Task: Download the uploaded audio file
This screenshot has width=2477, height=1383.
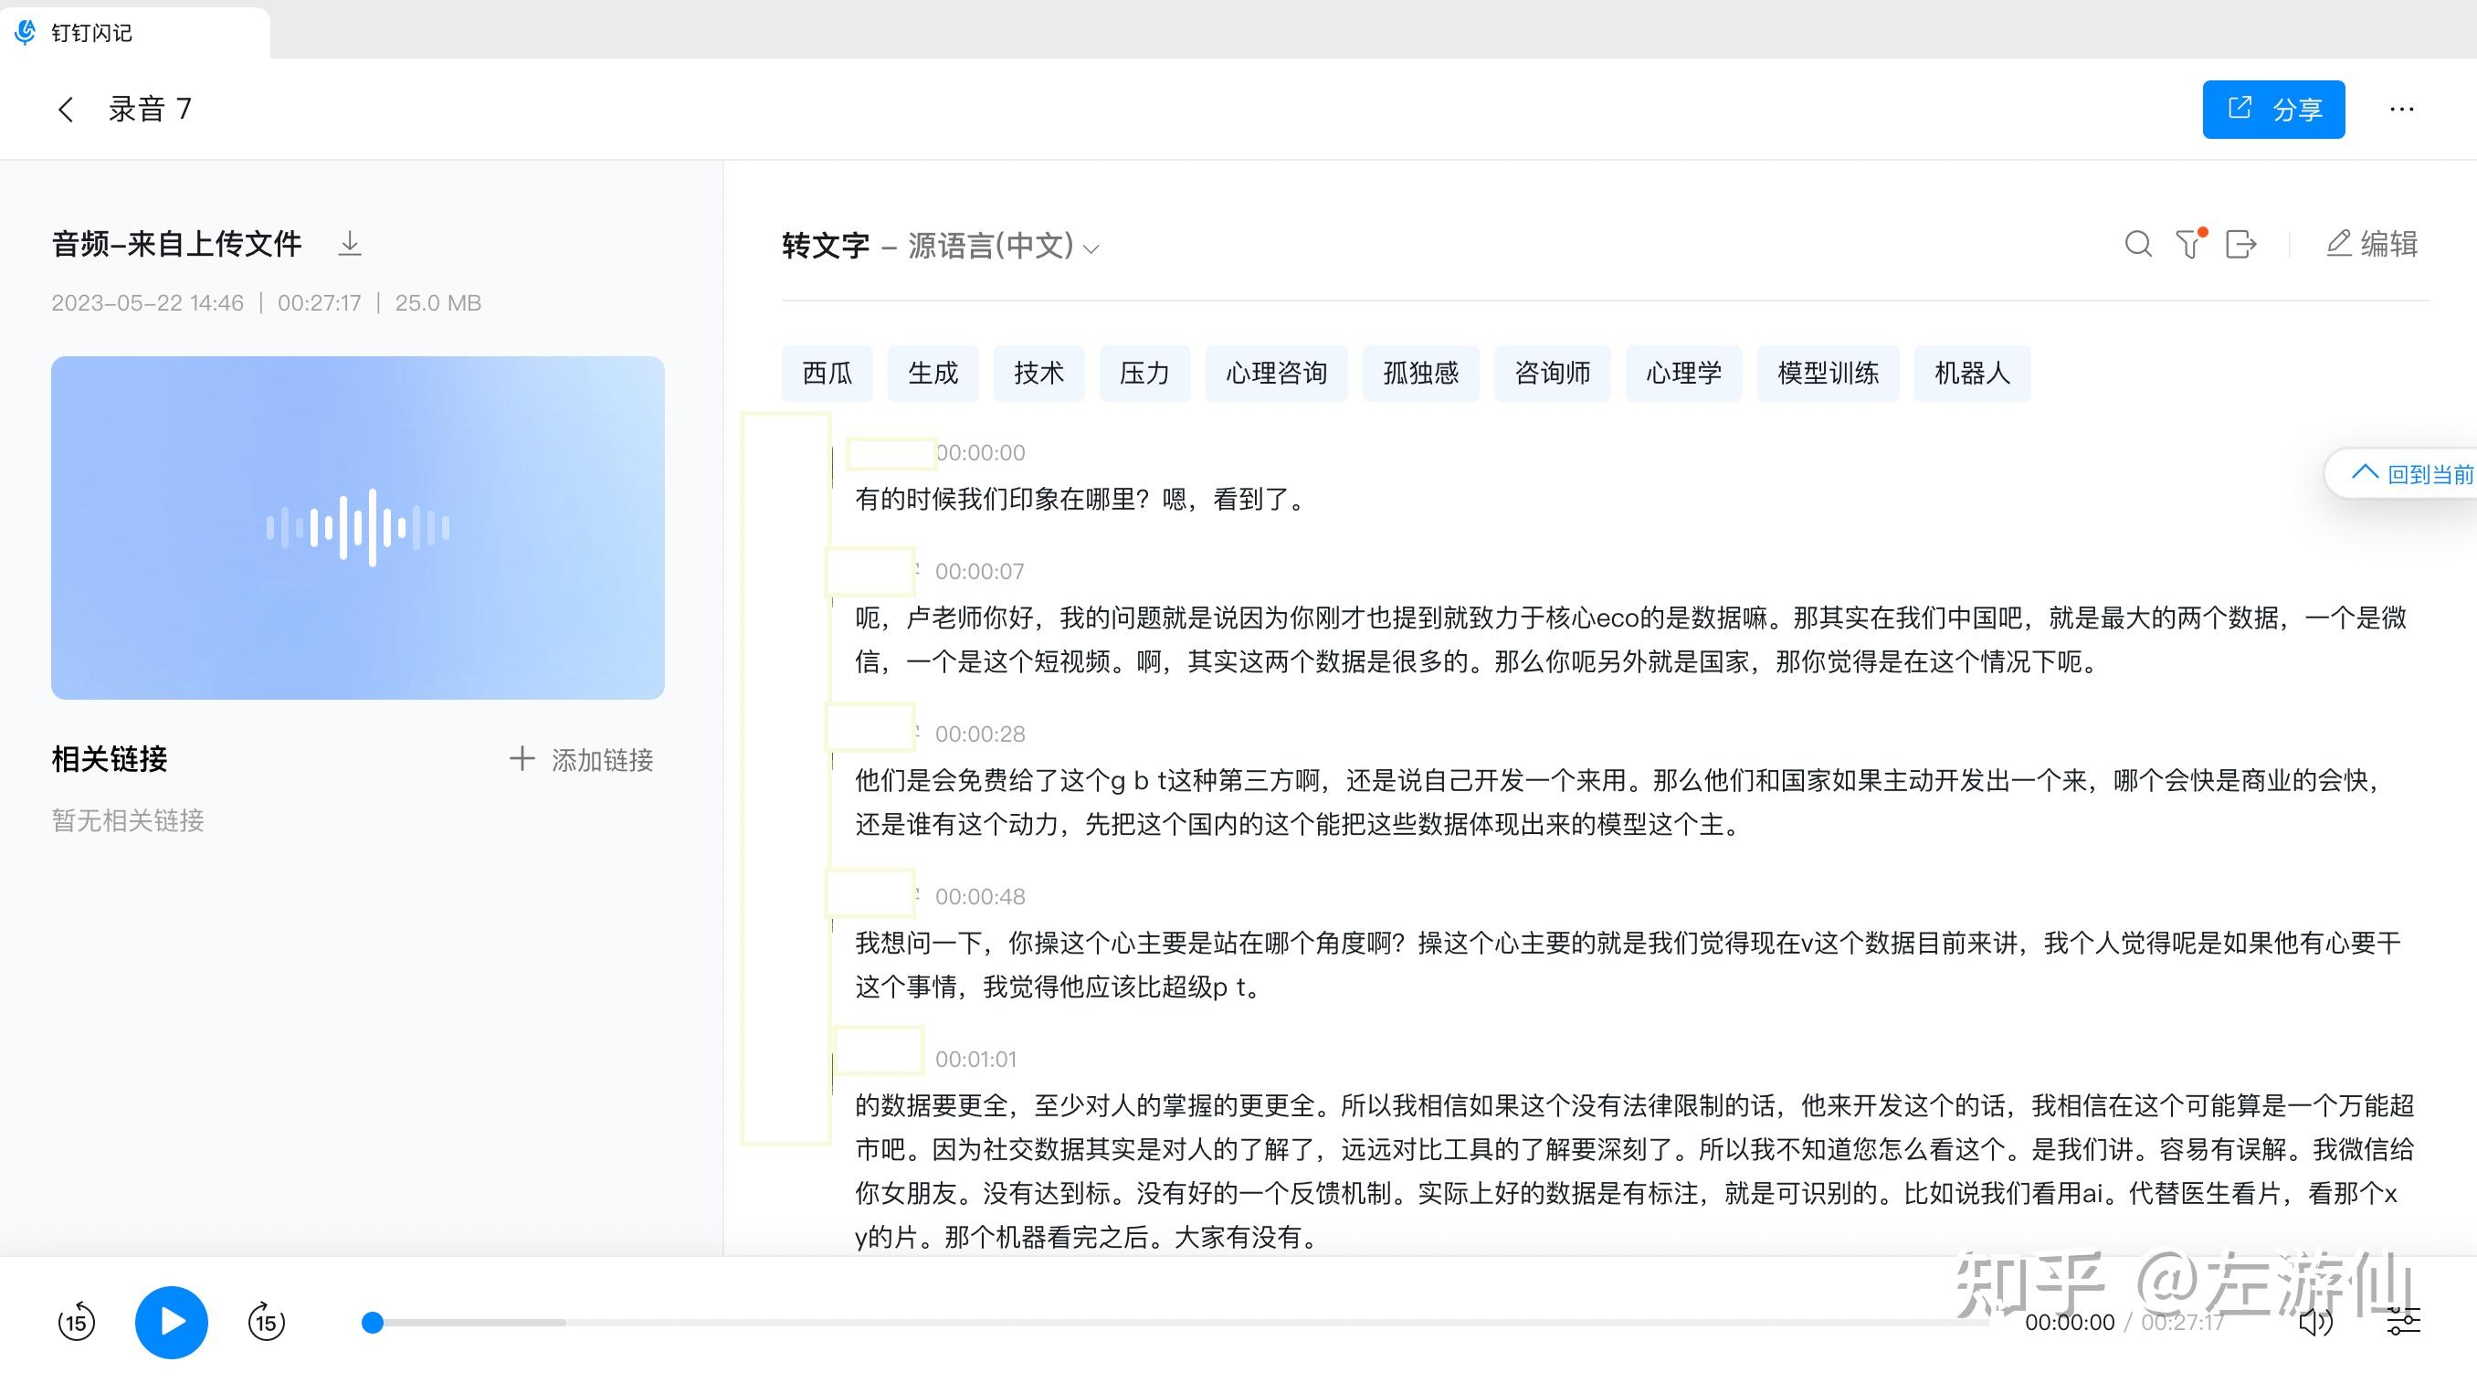Action: point(350,244)
